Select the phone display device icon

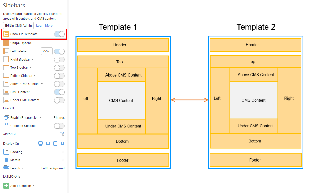pos(63,143)
